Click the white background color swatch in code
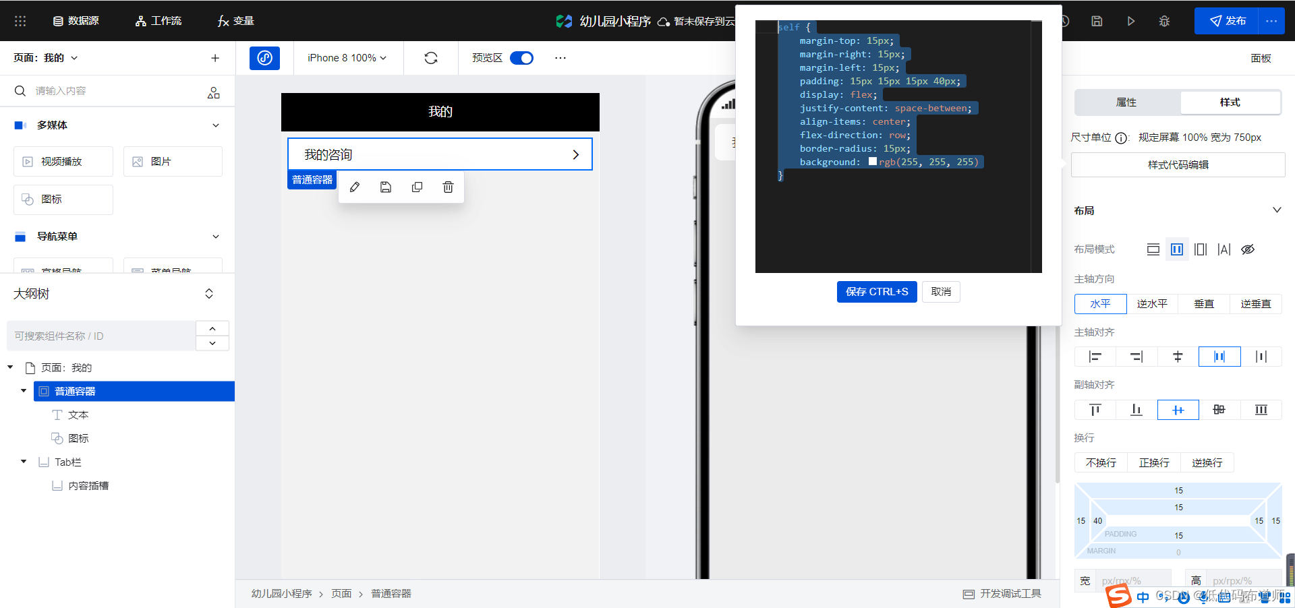1295x608 pixels. coord(873,162)
